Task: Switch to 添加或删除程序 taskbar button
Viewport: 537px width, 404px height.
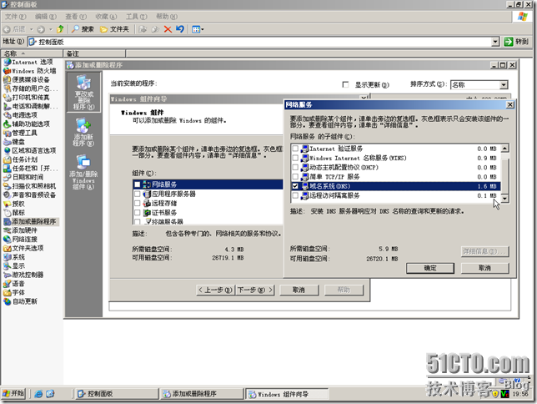Action: coord(202,394)
